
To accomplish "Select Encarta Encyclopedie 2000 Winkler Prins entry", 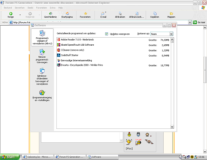I will tap(113, 65).
